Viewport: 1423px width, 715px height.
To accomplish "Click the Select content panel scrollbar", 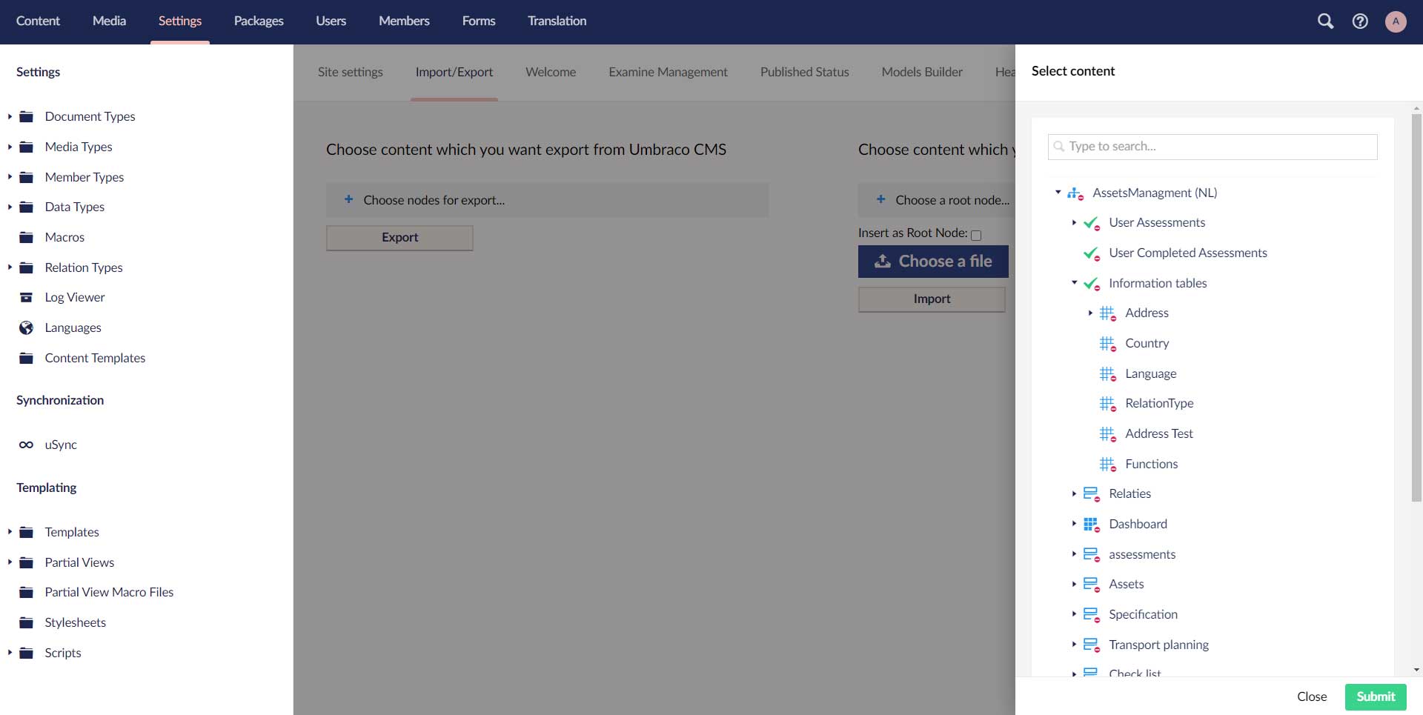I will (1416, 307).
